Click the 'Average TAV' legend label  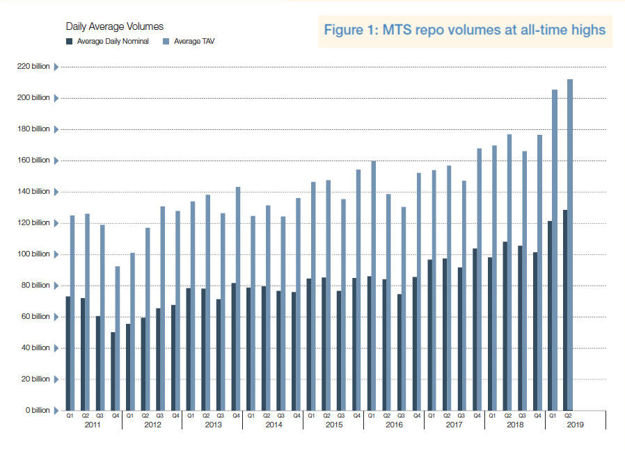(194, 42)
